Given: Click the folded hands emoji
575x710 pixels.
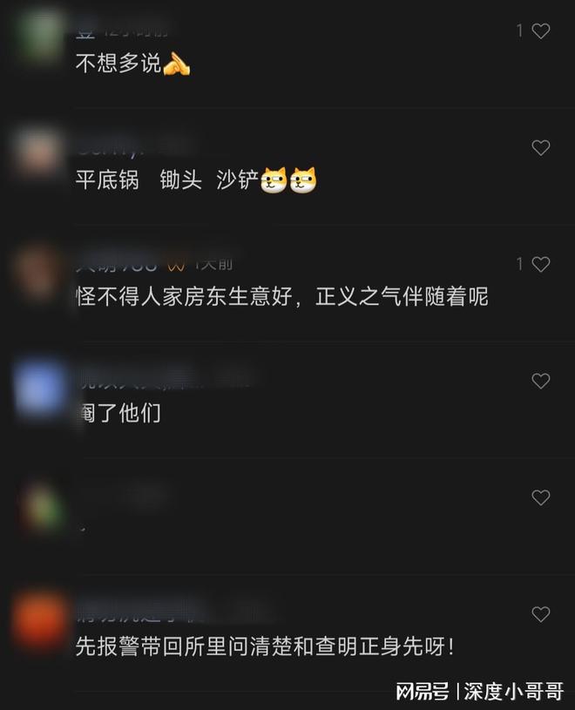Looking at the screenshot, I should pyautogui.click(x=176, y=64).
